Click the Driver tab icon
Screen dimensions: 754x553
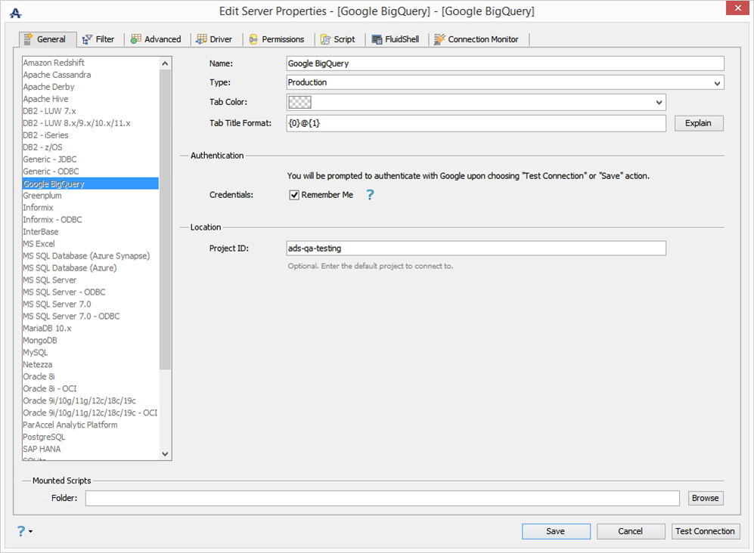tap(201, 39)
